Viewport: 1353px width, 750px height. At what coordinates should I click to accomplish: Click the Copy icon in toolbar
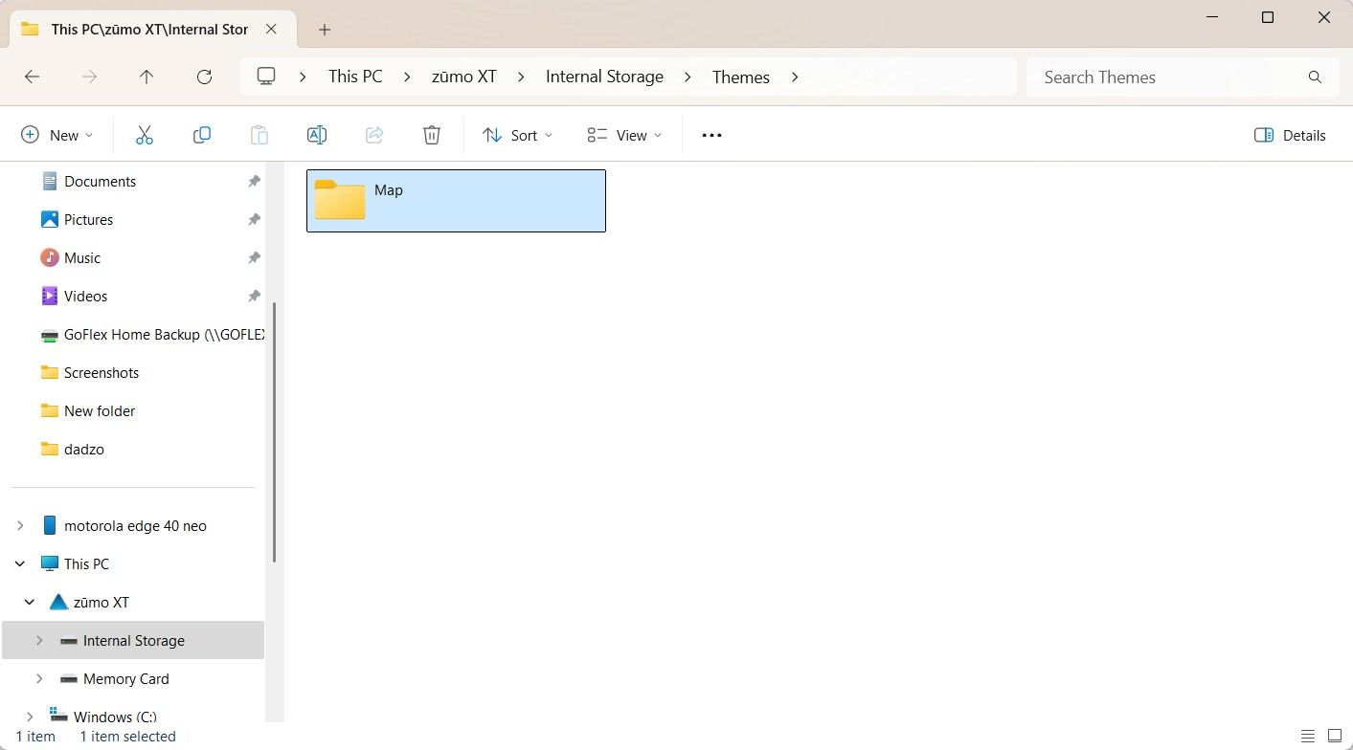[x=202, y=135]
